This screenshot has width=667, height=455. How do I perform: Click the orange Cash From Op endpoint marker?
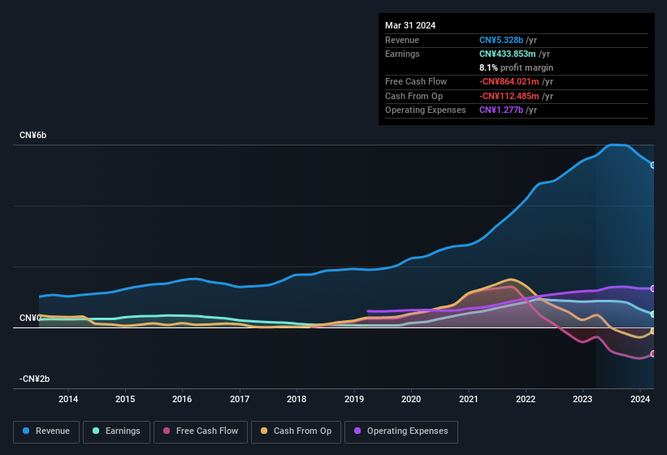[653, 331]
